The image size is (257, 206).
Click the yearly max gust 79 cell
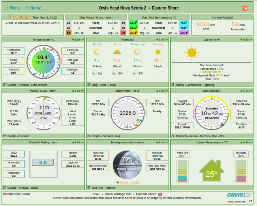pyautogui.click(x=123, y=33)
